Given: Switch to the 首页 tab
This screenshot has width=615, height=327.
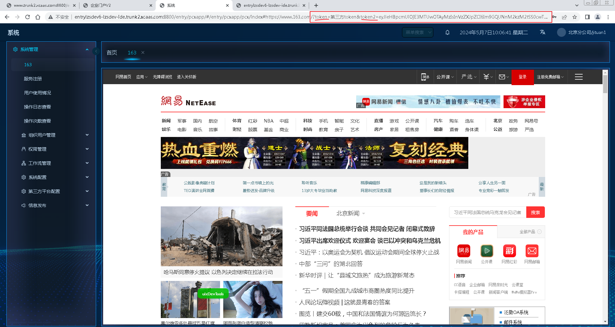Looking at the screenshot, I should point(112,52).
